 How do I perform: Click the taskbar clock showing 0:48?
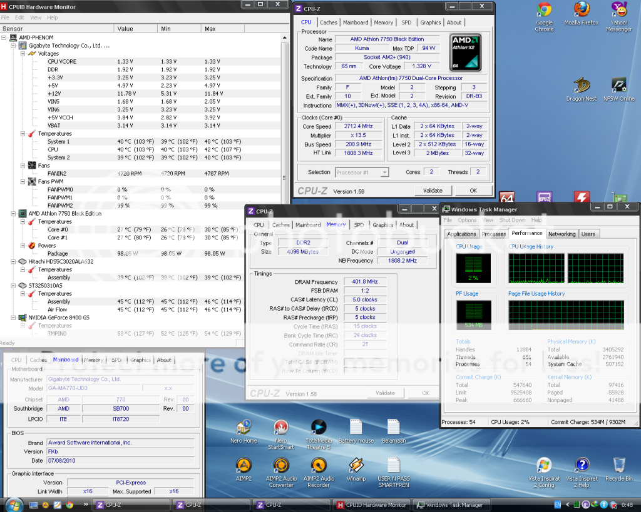tap(627, 505)
